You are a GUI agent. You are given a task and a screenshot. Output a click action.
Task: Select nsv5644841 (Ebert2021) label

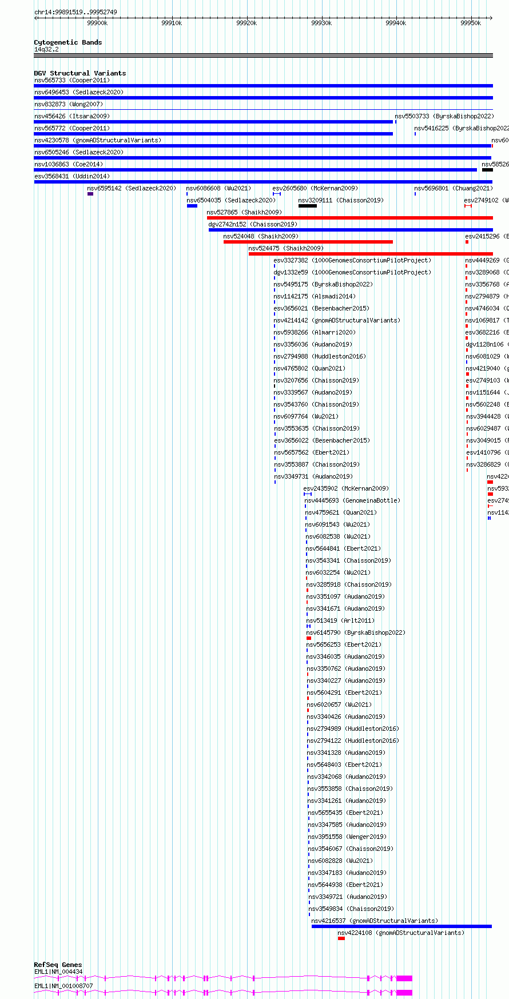click(343, 549)
